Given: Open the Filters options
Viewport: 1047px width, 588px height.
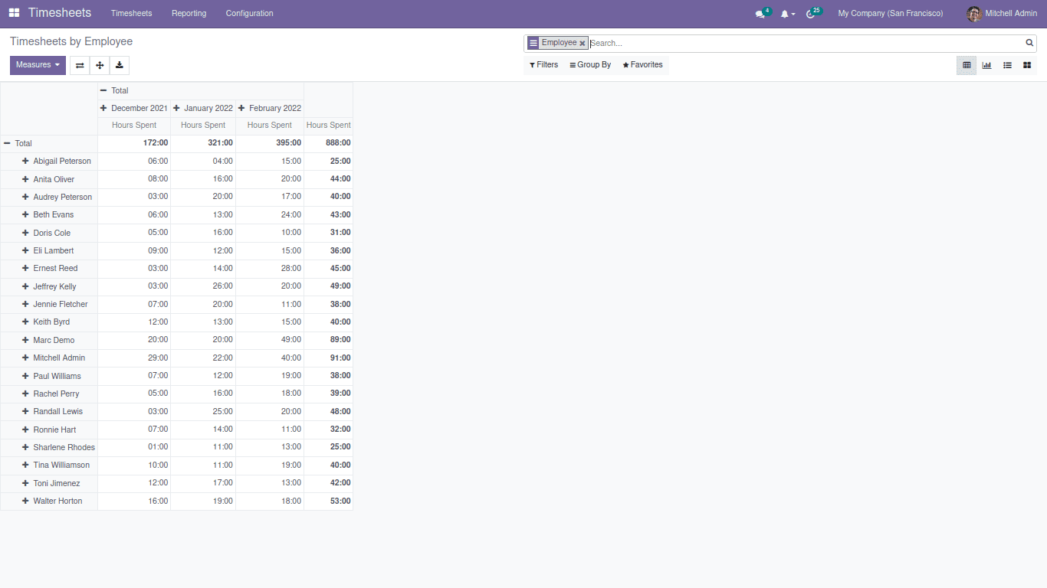Looking at the screenshot, I should click(543, 65).
